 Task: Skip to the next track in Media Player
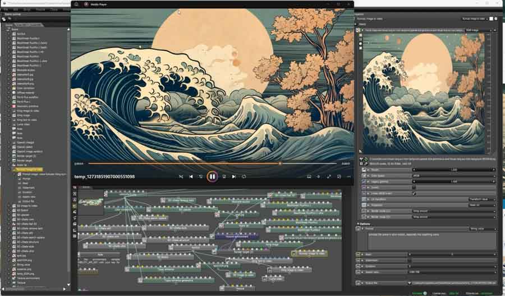pos(233,176)
